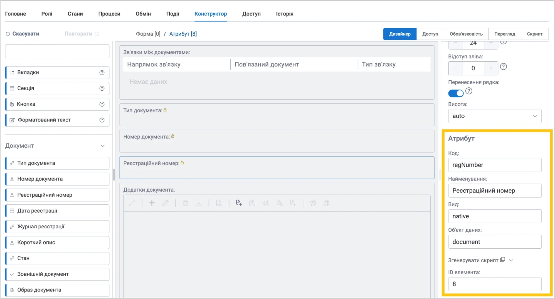
Task: Click the Найменування field
Action: (495, 191)
